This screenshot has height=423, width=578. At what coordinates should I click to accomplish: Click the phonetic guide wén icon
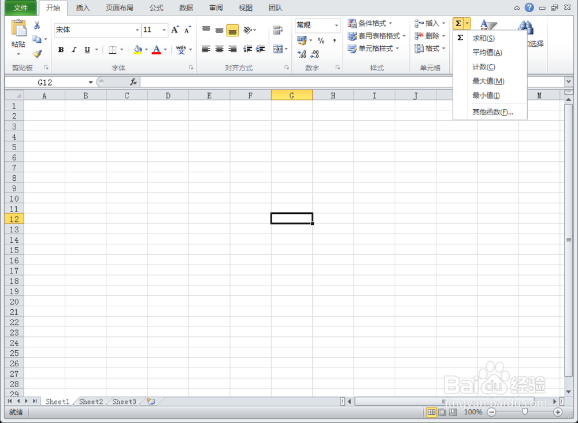pos(181,49)
